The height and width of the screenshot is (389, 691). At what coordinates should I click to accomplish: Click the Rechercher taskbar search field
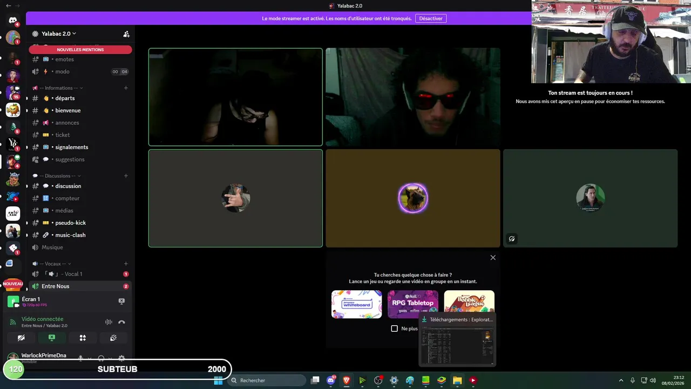click(x=267, y=380)
